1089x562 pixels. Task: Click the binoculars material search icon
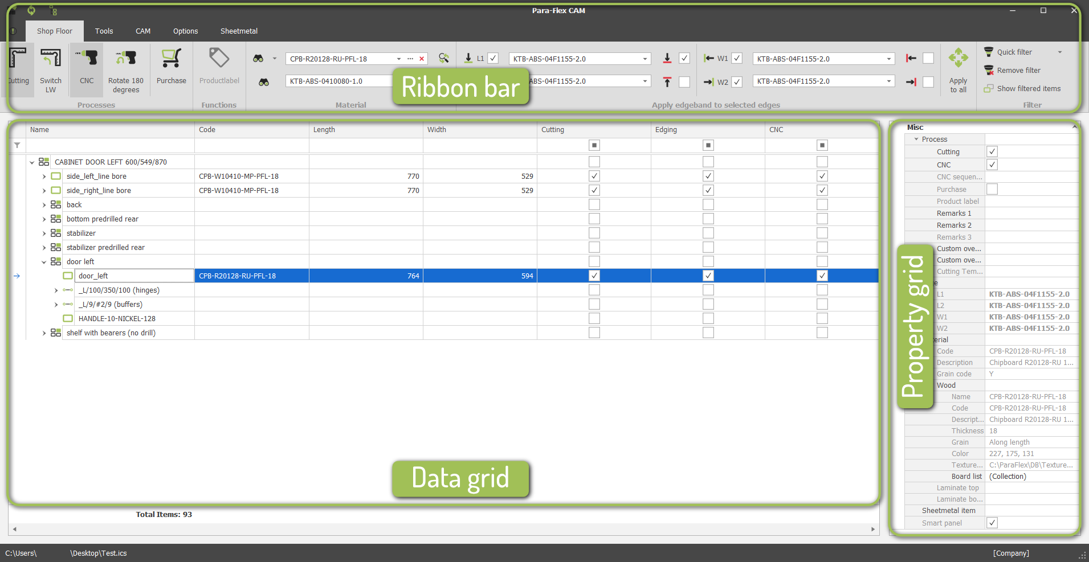click(x=258, y=58)
